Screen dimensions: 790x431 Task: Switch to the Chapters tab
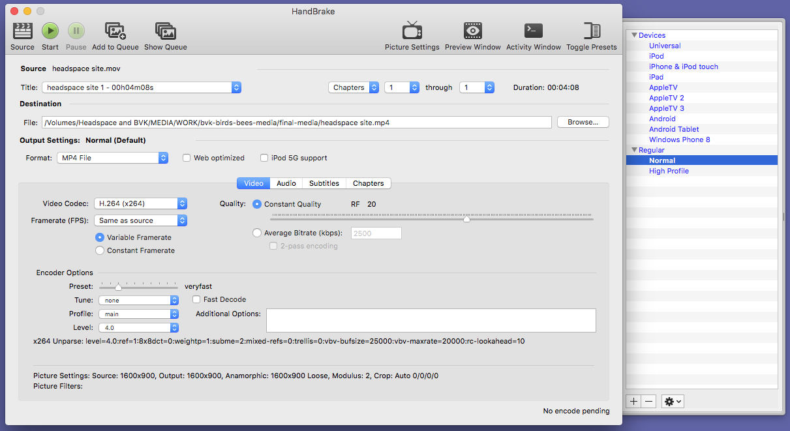click(x=369, y=183)
